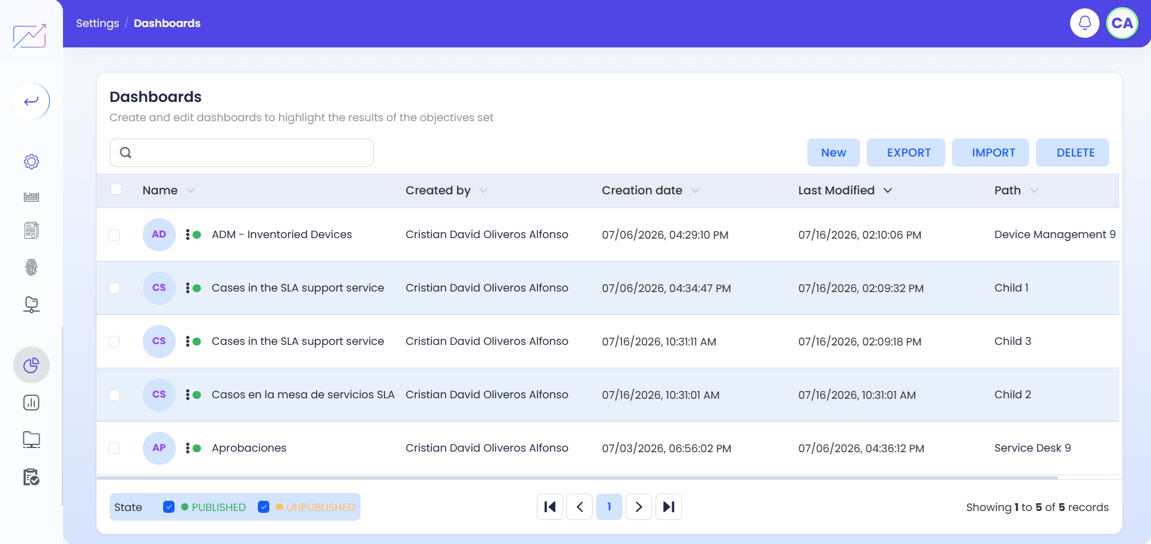Click the Dashboards breadcrumb
The height and width of the screenshot is (544, 1151).
(167, 23)
